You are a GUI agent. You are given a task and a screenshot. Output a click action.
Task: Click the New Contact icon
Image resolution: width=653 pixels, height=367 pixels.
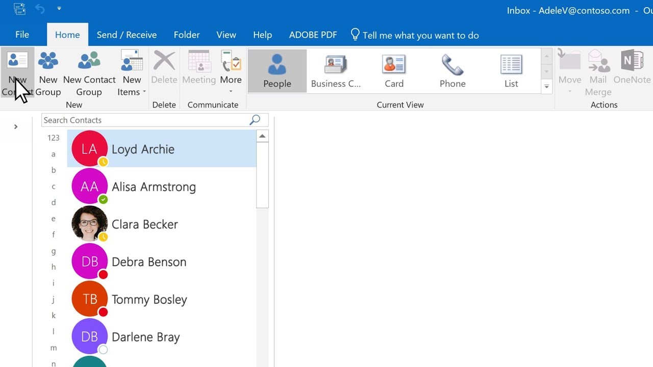(17, 60)
